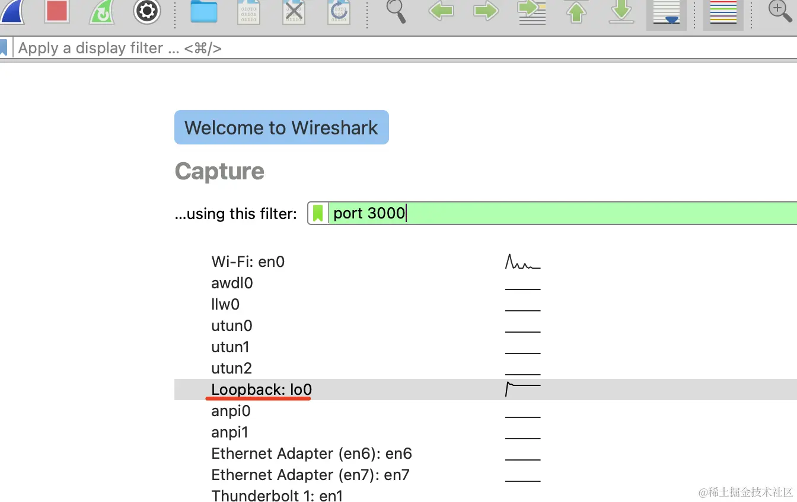Toggle auto-scroll during live capture

[x=667, y=13]
